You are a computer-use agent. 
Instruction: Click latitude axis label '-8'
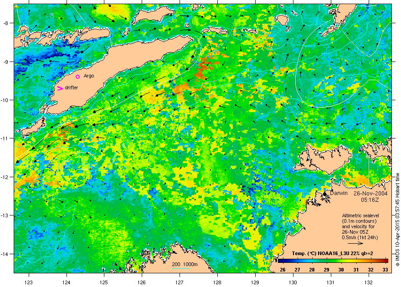pos(5,23)
